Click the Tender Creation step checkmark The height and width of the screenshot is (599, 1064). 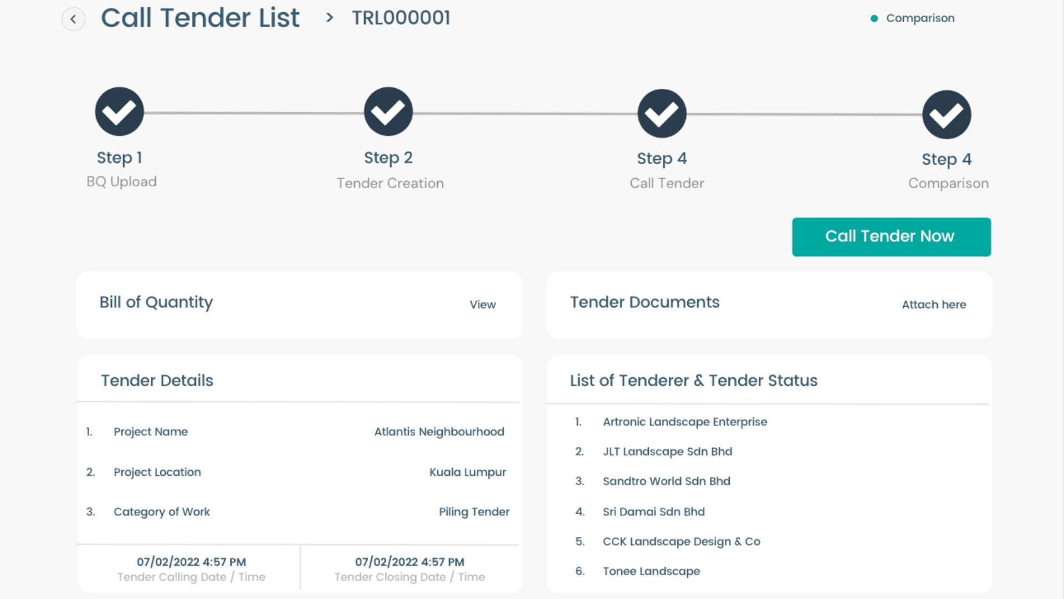(388, 111)
